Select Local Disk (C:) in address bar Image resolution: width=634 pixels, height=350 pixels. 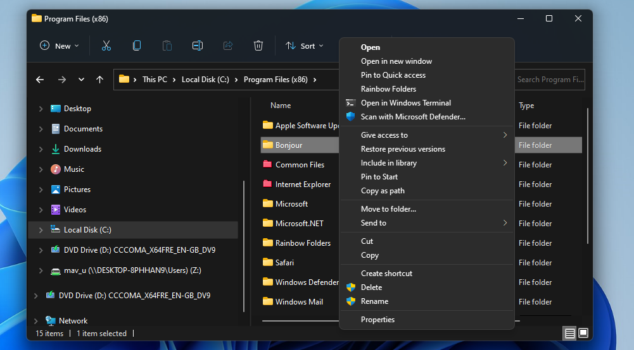click(205, 80)
